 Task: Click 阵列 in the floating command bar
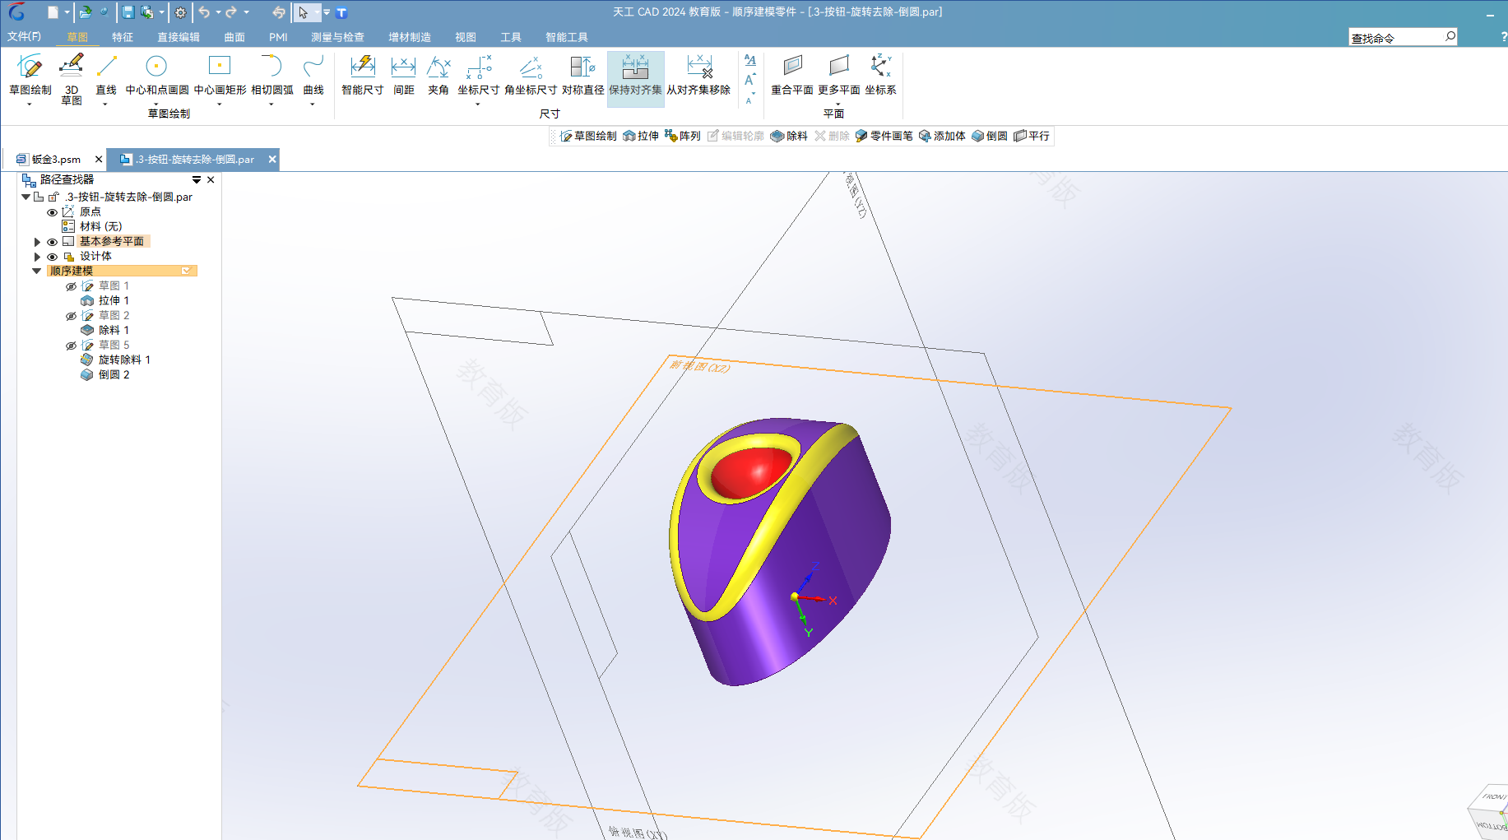pos(683,136)
